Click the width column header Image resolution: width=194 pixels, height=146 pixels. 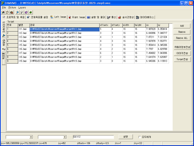point(128,25)
